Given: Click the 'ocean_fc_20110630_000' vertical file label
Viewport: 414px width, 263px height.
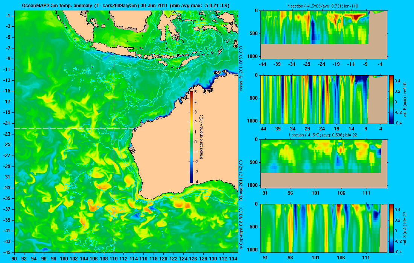Looking at the screenshot, I should coord(241,68).
